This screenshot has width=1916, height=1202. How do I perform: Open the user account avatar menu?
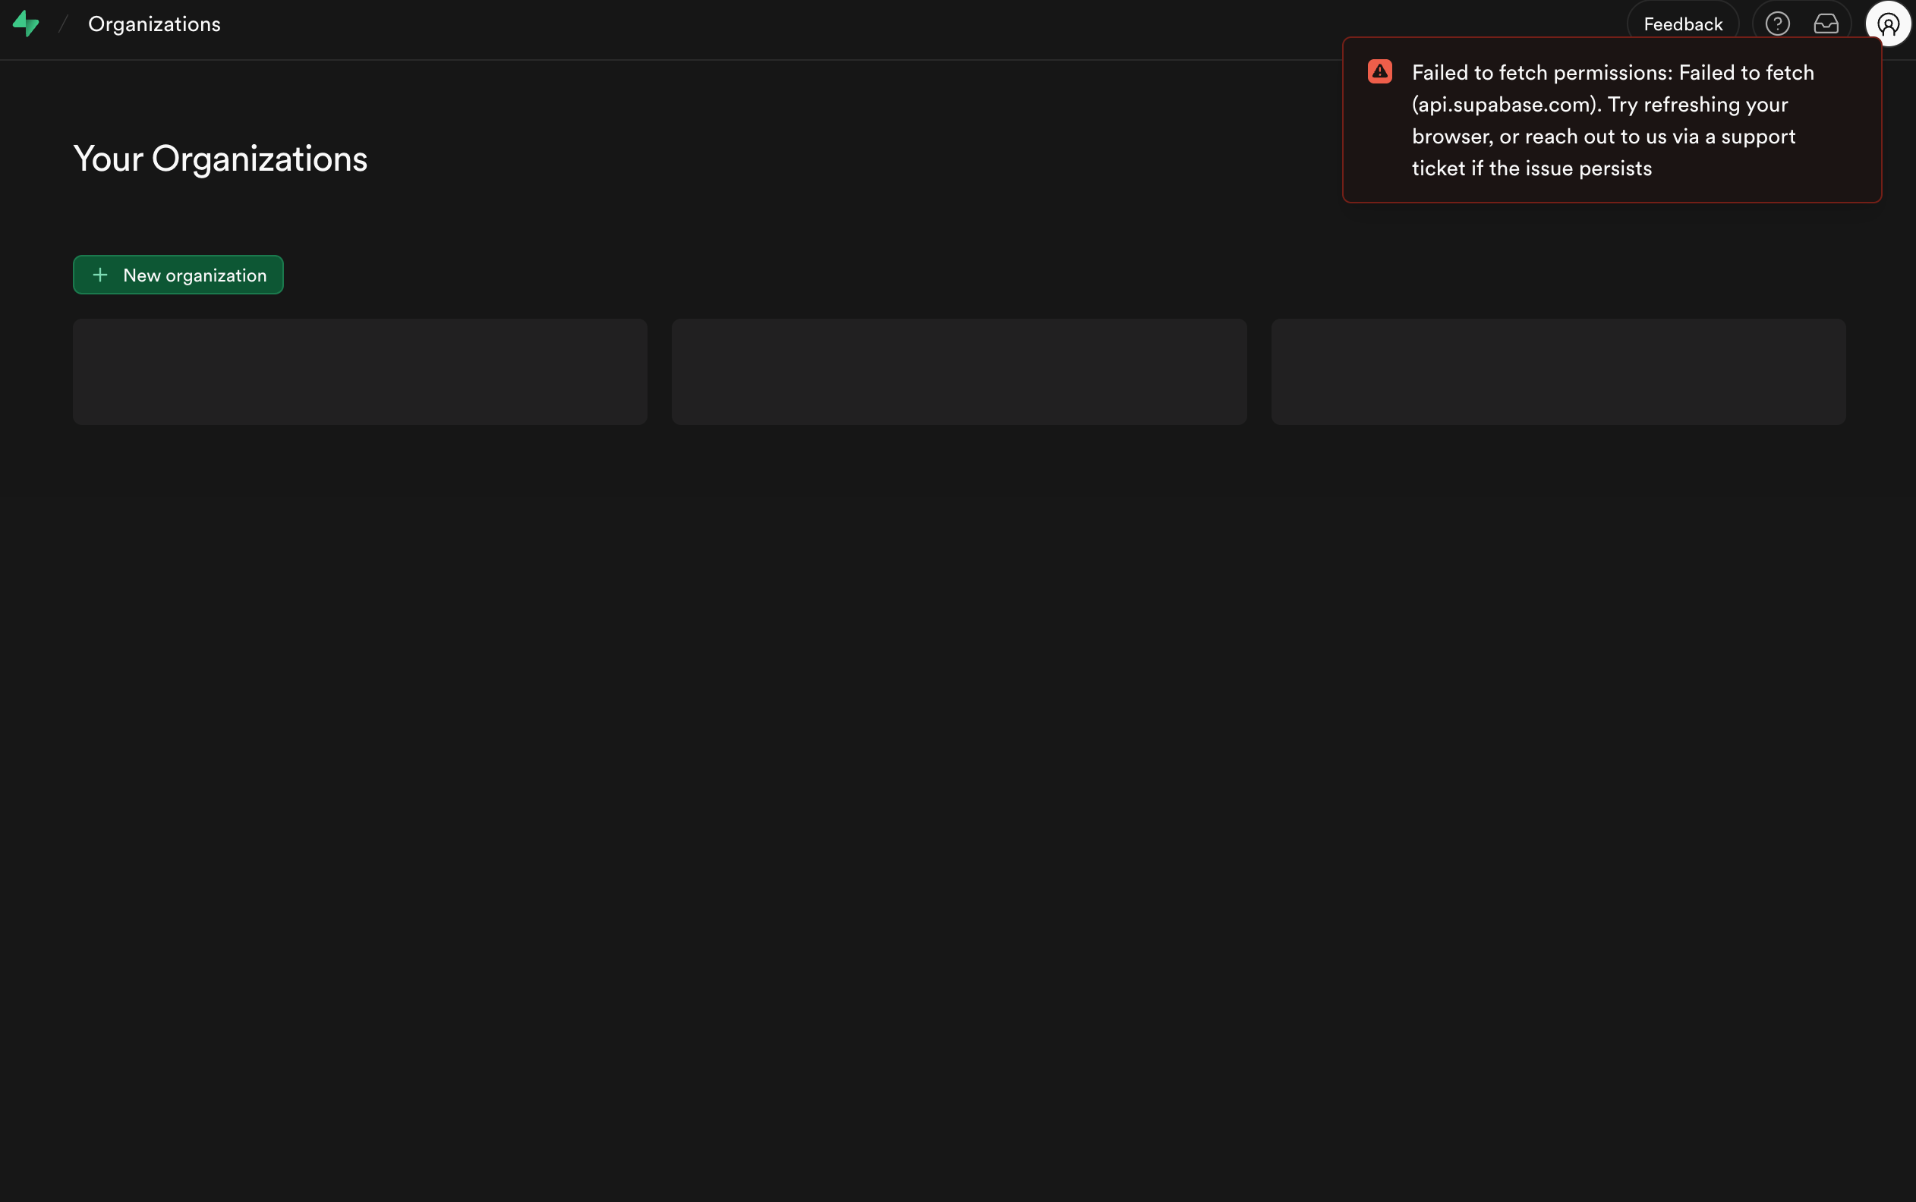point(1887,24)
